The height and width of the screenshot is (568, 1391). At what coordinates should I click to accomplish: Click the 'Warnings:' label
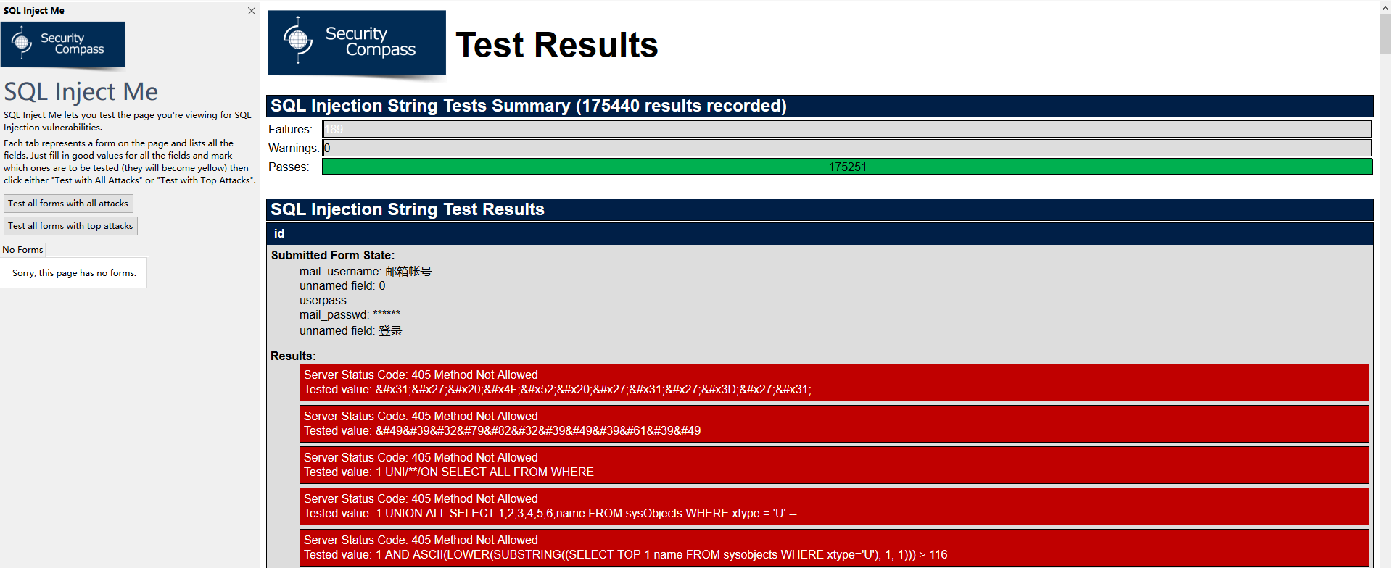[x=293, y=148]
